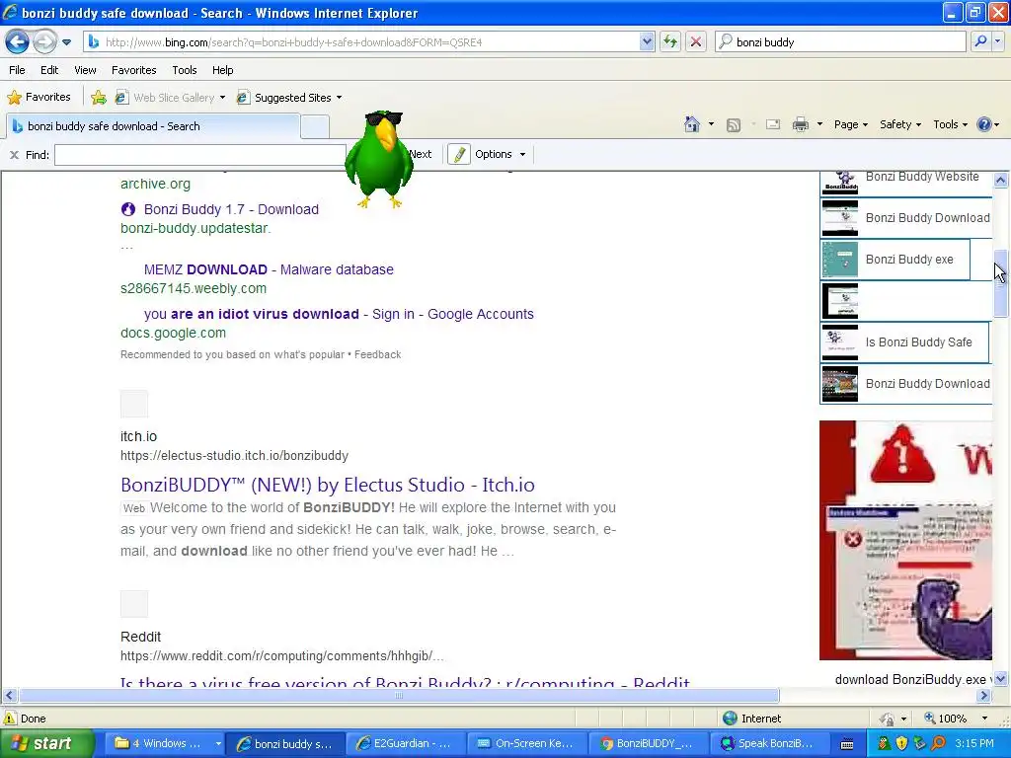Click the Read Mail envelope icon
The height and width of the screenshot is (758, 1011).
pyautogui.click(x=773, y=124)
